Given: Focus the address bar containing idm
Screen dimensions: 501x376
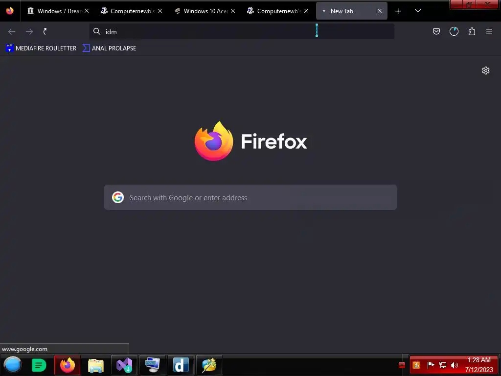Looking at the screenshot, I should point(242,32).
